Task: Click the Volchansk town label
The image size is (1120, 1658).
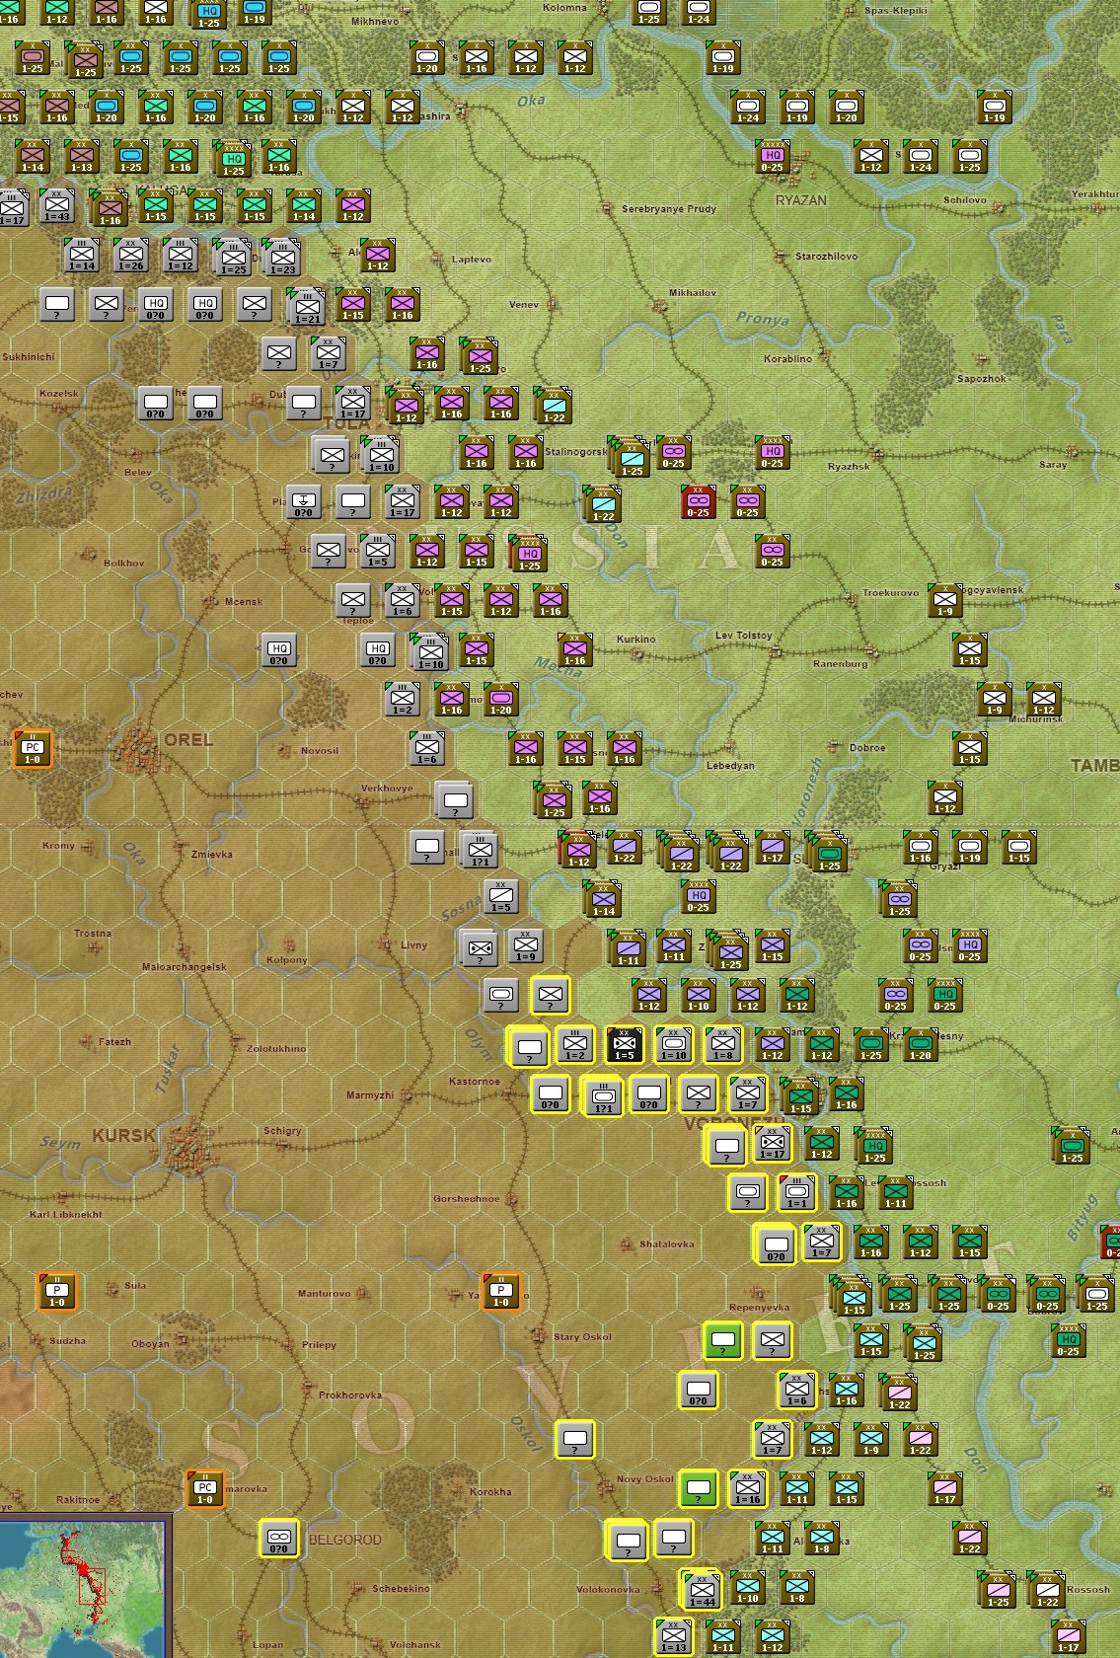Action: (414, 1644)
